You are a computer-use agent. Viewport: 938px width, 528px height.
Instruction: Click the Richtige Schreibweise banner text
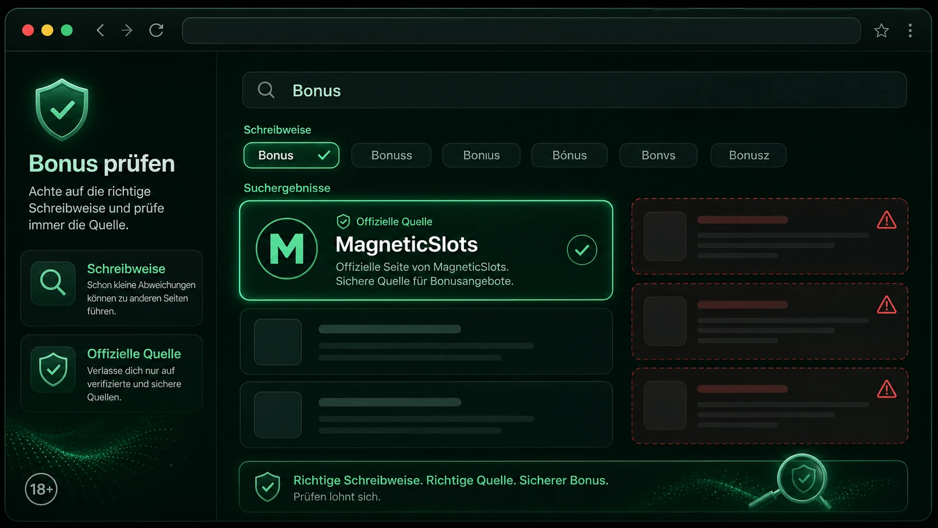point(450,480)
